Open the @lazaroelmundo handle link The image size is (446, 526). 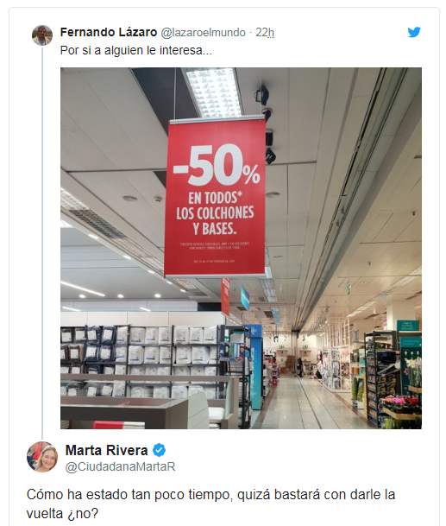(203, 33)
